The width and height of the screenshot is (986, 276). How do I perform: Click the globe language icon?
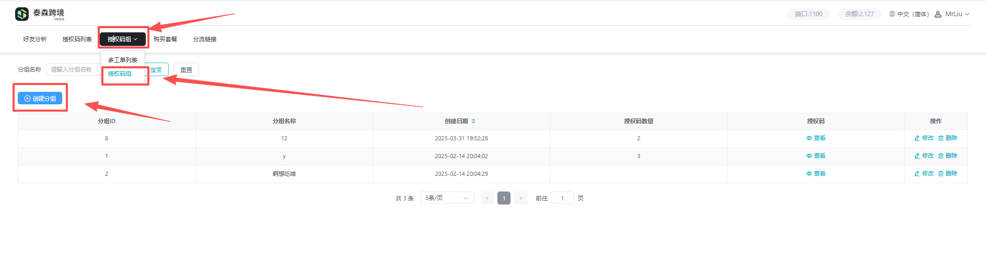(892, 14)
